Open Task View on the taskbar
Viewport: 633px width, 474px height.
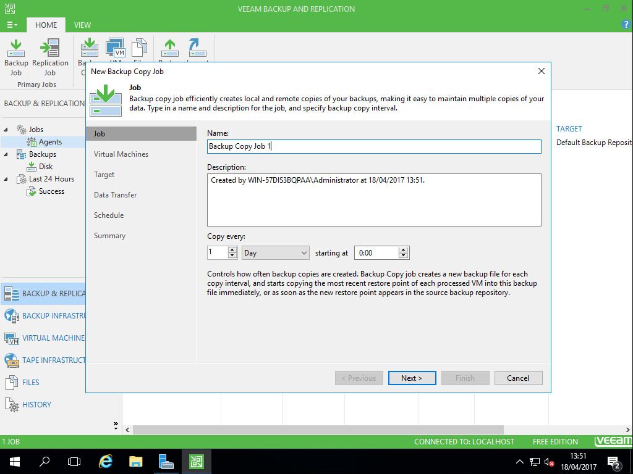74,462
